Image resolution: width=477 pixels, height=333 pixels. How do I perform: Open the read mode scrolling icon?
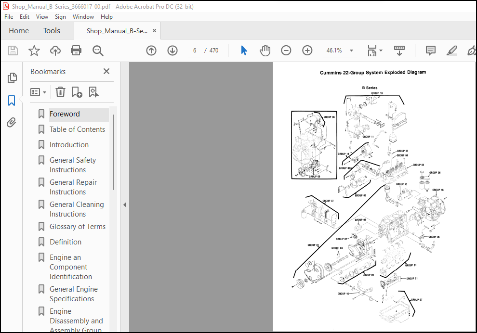pos(399,51)
